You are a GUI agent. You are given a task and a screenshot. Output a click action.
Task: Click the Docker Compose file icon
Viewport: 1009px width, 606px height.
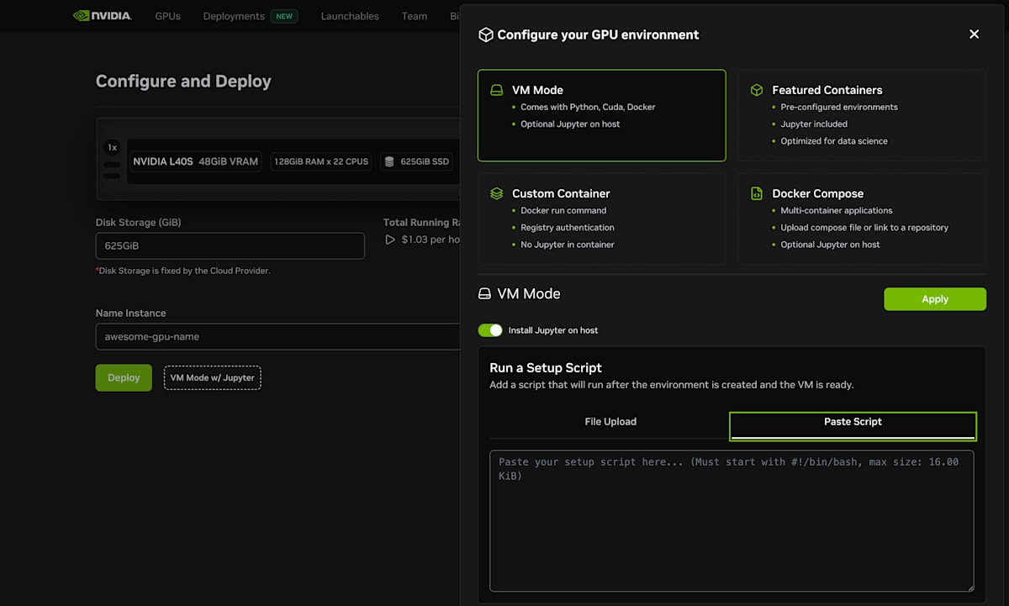click(757, 193)
